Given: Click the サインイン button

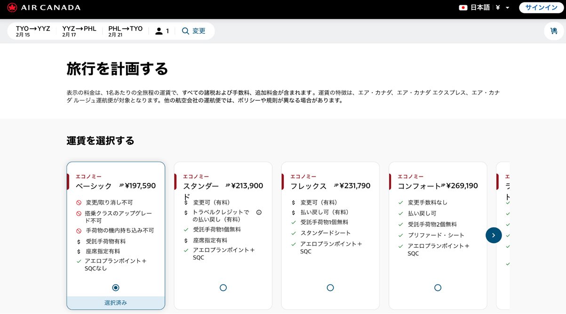Looking at the screenshot, I should 541,8.
